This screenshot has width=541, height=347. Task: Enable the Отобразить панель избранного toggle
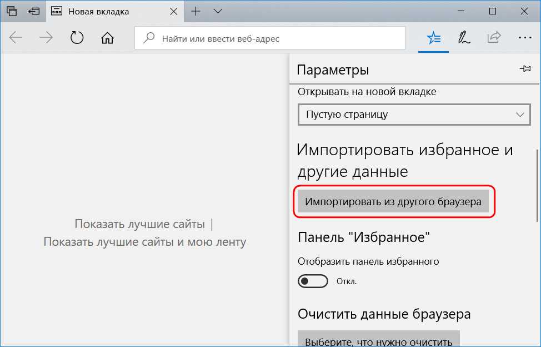coord(313,281)
